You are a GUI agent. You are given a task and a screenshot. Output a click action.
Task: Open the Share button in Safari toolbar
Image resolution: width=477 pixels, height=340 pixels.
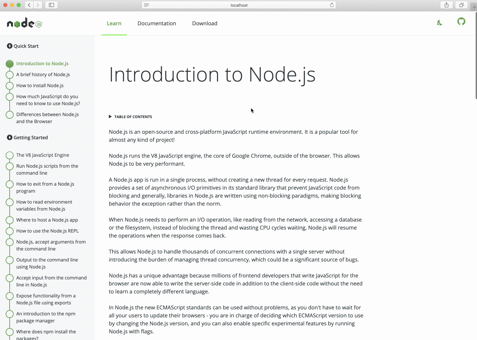coord(447,5)
